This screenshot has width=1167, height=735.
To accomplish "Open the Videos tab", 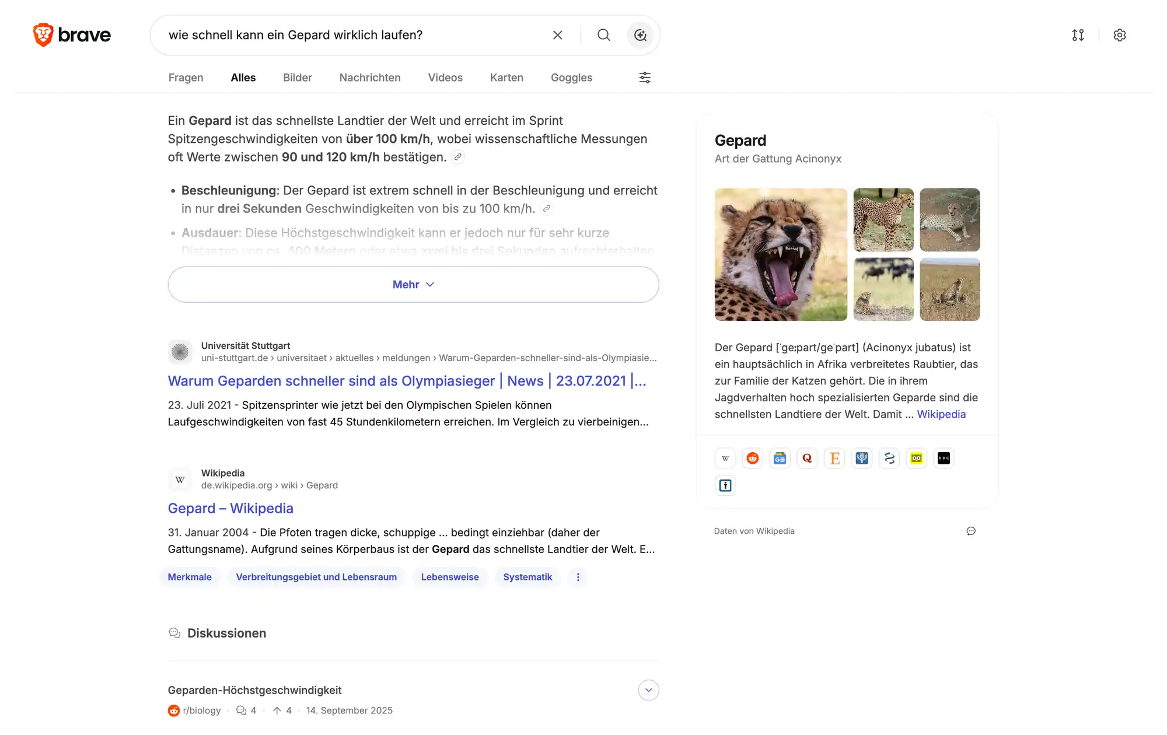I will pyautogui.click(x=445, y=78).
